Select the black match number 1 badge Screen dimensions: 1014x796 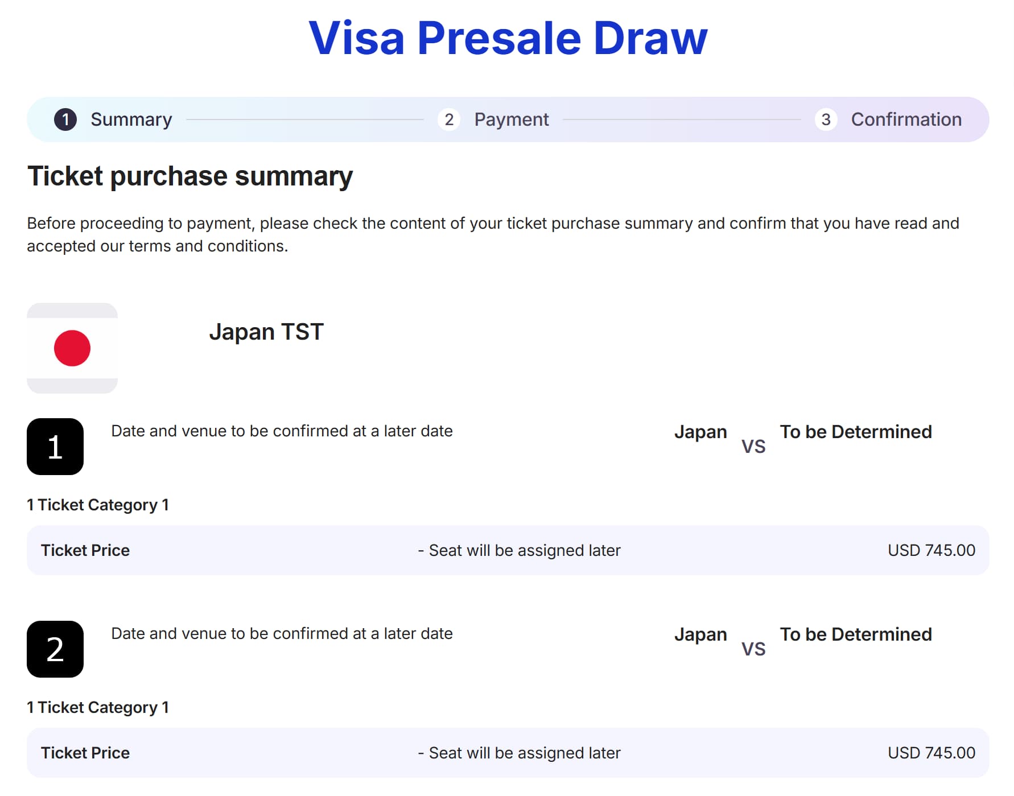pos(55,447)
